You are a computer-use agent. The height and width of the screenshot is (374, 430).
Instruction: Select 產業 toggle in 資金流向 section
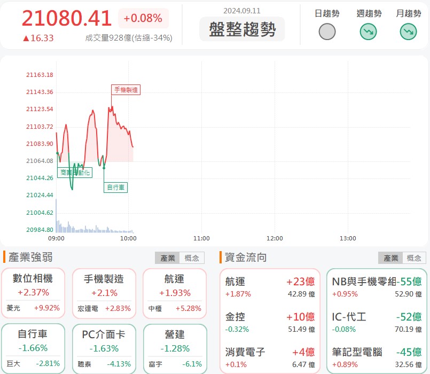(390, 258)
